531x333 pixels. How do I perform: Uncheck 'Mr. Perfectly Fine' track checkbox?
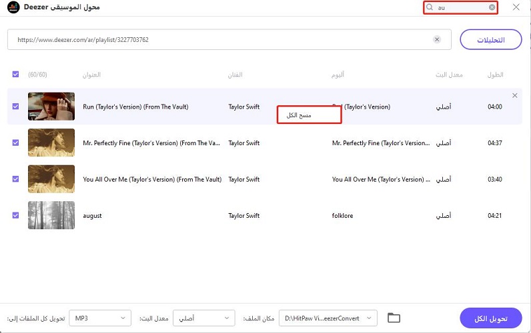pos(15,143)
